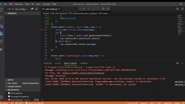Click the JavaScript language mode
Viewport: 185px width, 104px height.
(167, 103)
